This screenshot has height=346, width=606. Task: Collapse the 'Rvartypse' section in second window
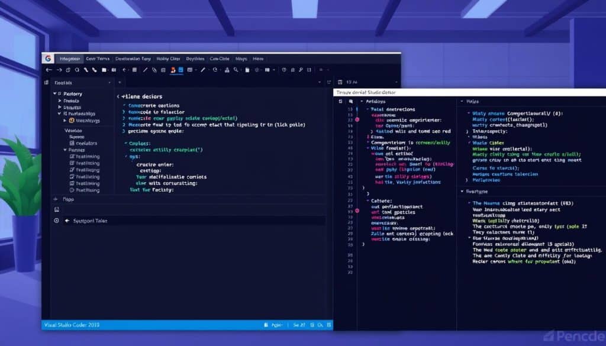462,192
